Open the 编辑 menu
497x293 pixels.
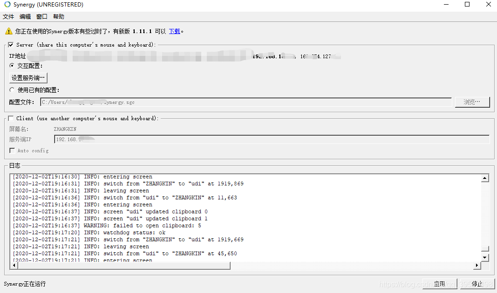pos(25,16)
